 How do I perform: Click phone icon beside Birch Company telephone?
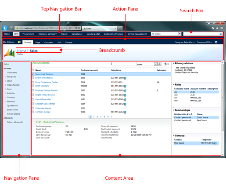125,86
